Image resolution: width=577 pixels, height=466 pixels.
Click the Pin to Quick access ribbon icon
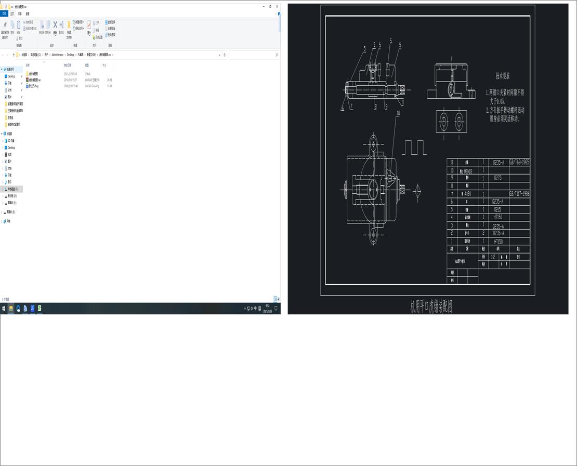click(5, 25)
